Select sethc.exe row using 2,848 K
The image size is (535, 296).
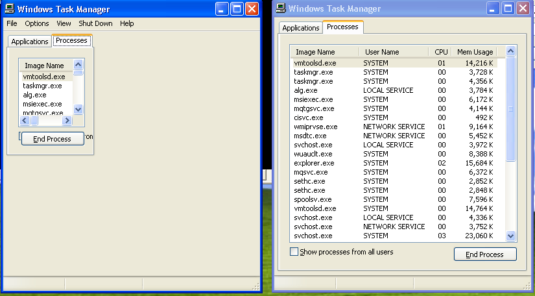[x=394, y=190]
